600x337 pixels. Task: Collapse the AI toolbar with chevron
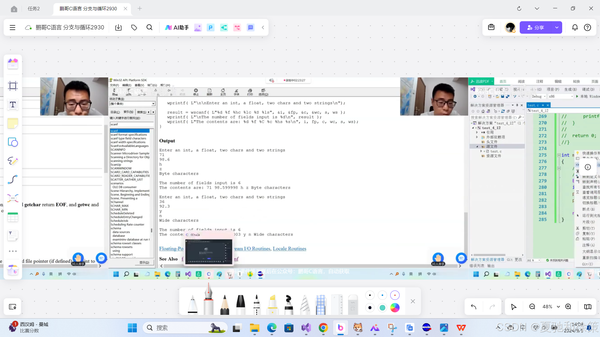click(263, 27)
